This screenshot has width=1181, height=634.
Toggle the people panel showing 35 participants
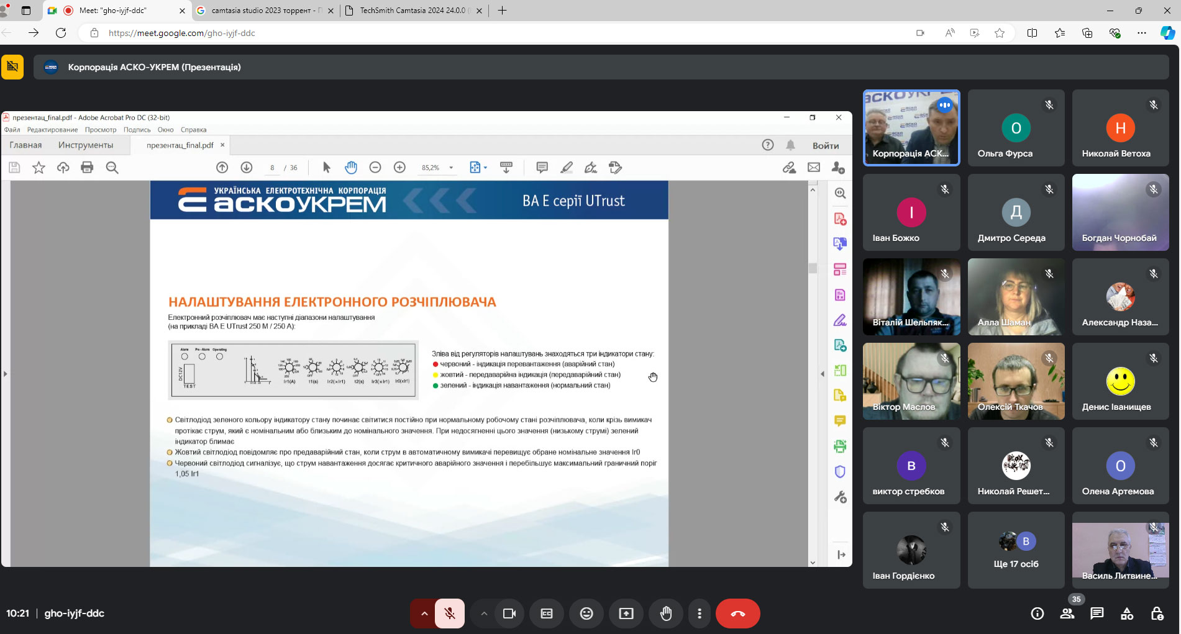(x=1067, y=614)
